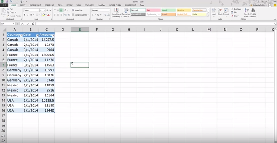The height and width of the screenshot is (143, 277).
Task: Activate the Format Painter brush
Action: tap(14, 16)
